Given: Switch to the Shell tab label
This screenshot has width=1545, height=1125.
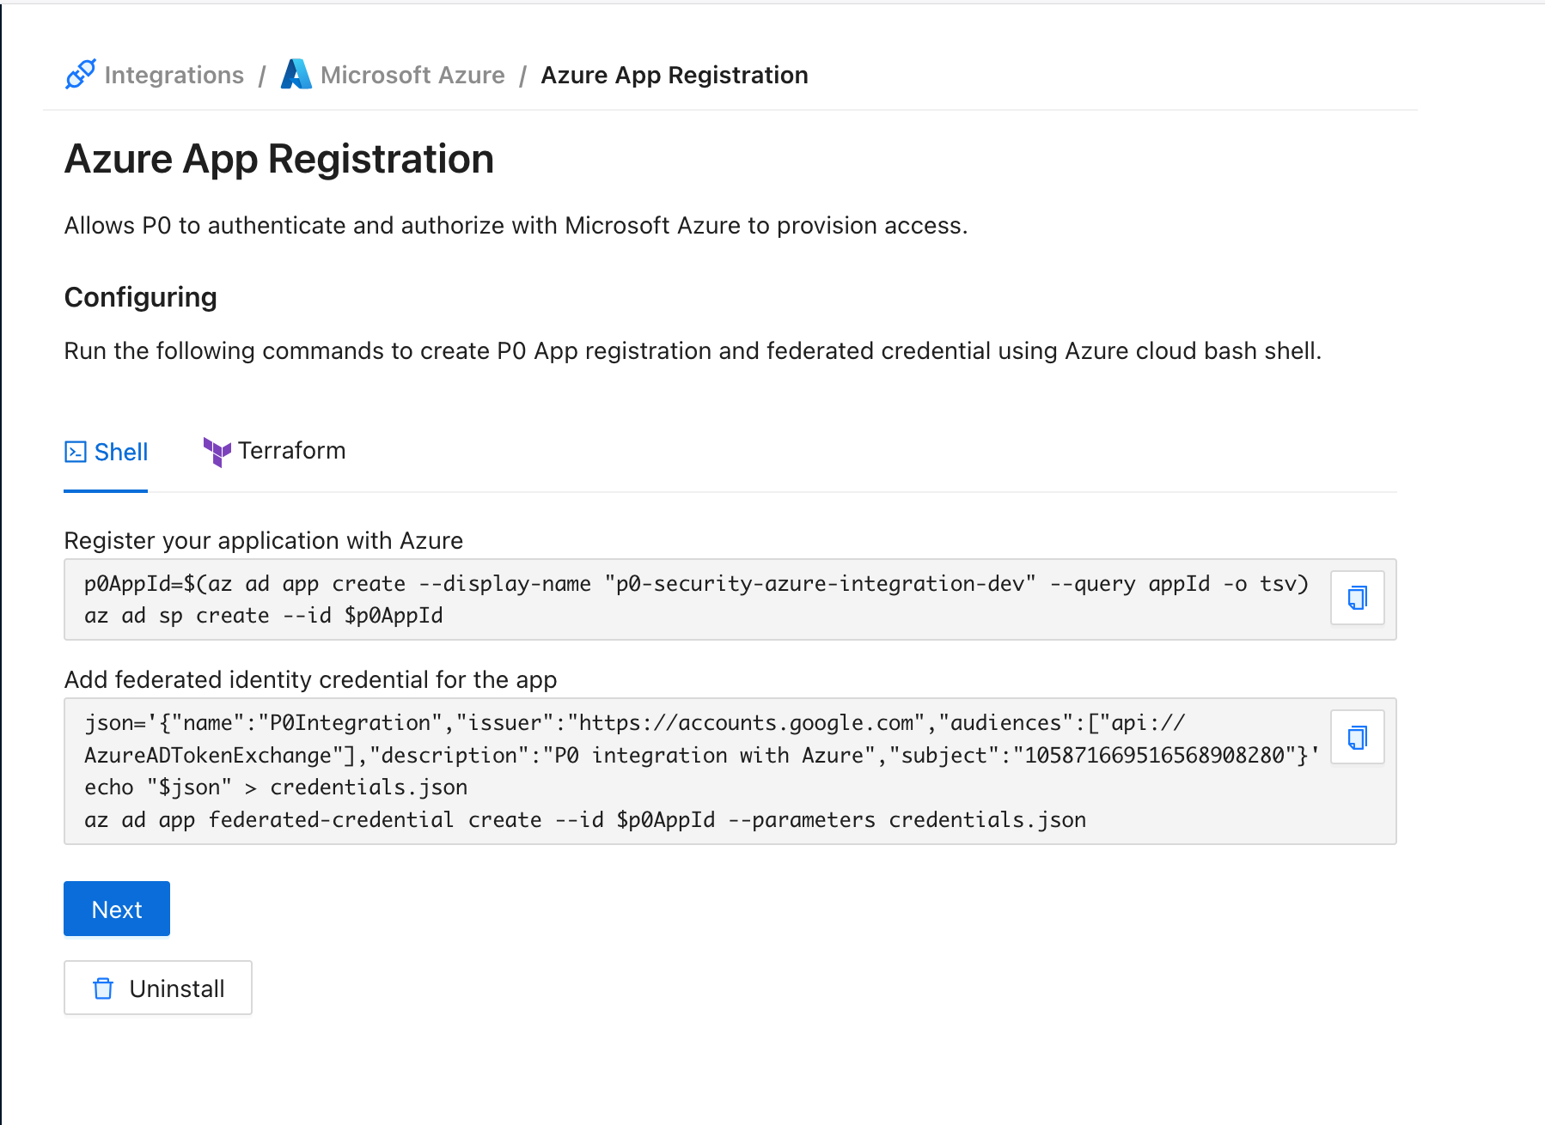Looking at the screenshot, I should (121, 452).
